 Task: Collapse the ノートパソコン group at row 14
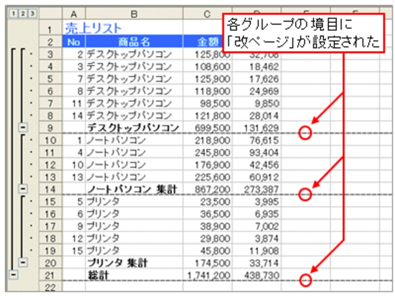(x=22, y=188)
